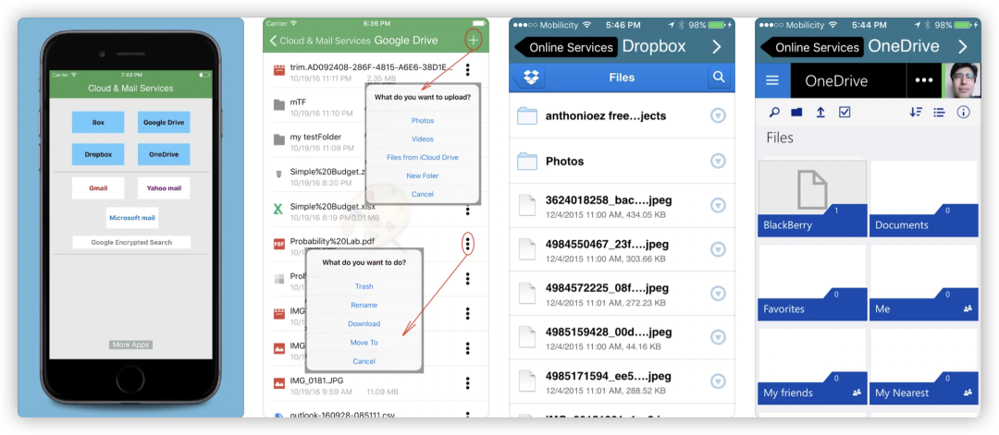999x435 pixels.
Task: Tap the search magnifier in Dropbox Files bar
Action: click(719, 78)
